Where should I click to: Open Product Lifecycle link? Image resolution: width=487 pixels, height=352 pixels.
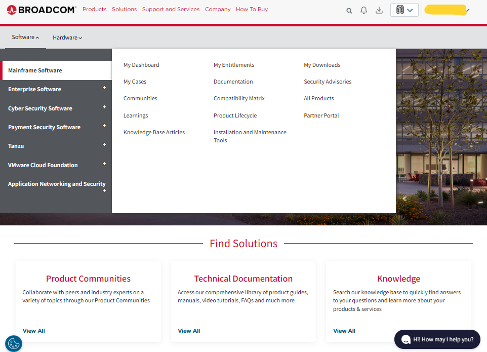coord(235,115)
